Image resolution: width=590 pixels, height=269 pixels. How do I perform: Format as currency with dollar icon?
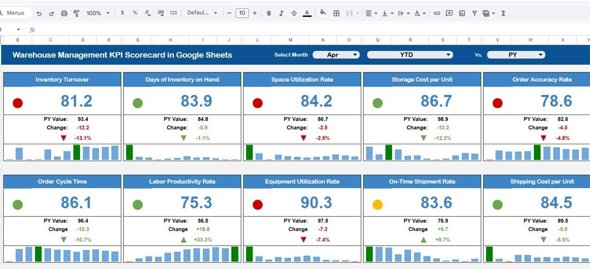point(122,13)
